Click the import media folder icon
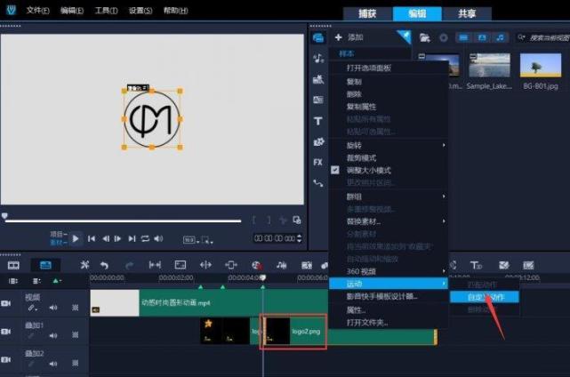Viewport: 570px width, 377px height. pos(425,37)
